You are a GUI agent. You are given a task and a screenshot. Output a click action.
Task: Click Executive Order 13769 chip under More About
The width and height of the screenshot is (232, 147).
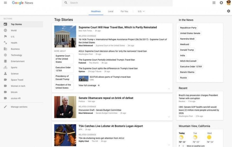(64, 69)
